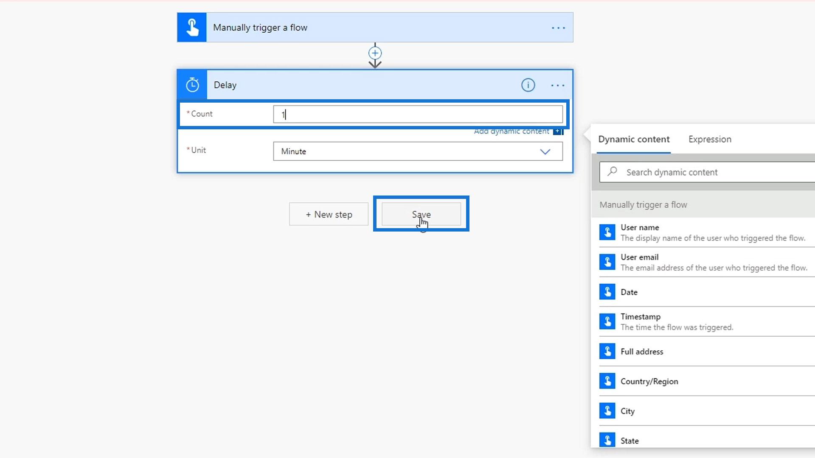815x458 pixels.
Task: Expand the Unit dropdown chevron
Action: [x=545, y=151]
